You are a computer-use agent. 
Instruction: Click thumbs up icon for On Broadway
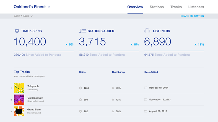click(x=113, y=100)
